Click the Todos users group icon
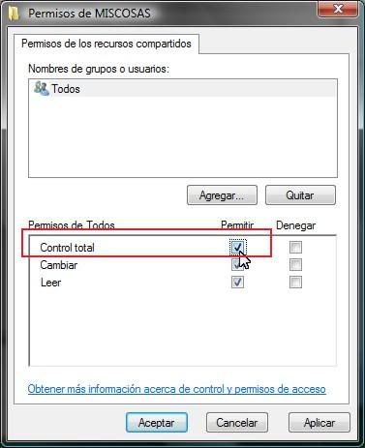 [42, 88]
